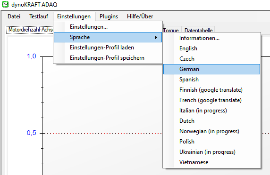
Task: Choose Einstellungen-Profil speichern
Action: point(108,58)
